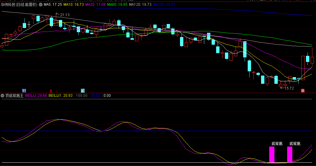Click the second magenta 底背离 signal bar

click(x=290, y=155)
